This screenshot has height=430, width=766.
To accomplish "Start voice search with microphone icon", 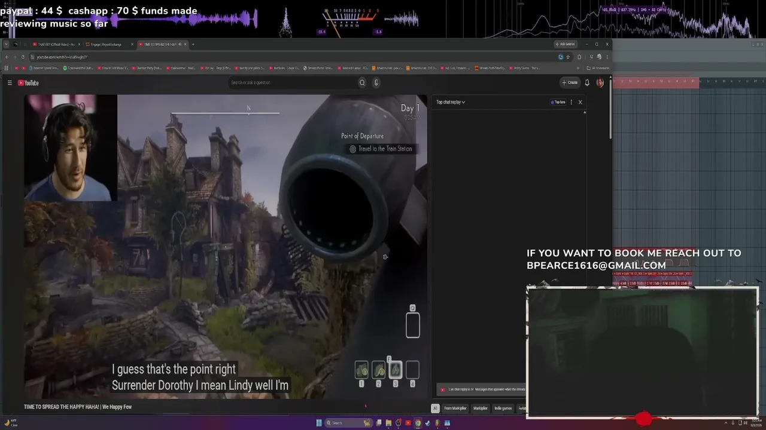I will pos(376,83).
